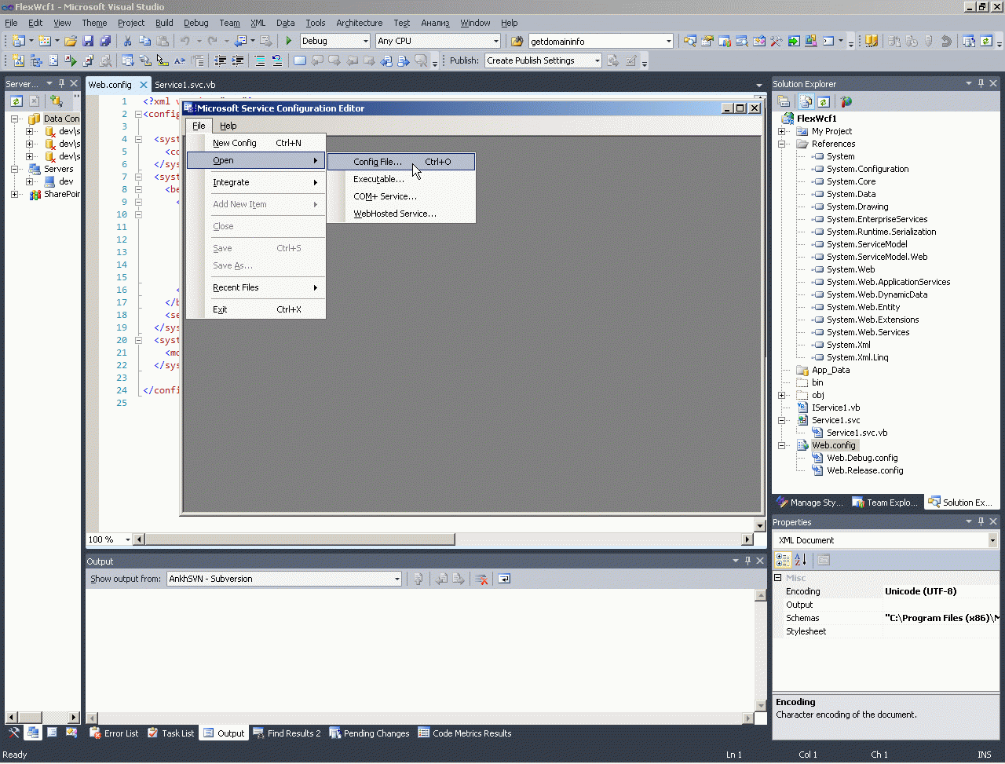Viewport: 1005px width, 764px height.
Task: Open the Any CPU platform dropdown
Action: pyautogui.click(x=496, y=41)
